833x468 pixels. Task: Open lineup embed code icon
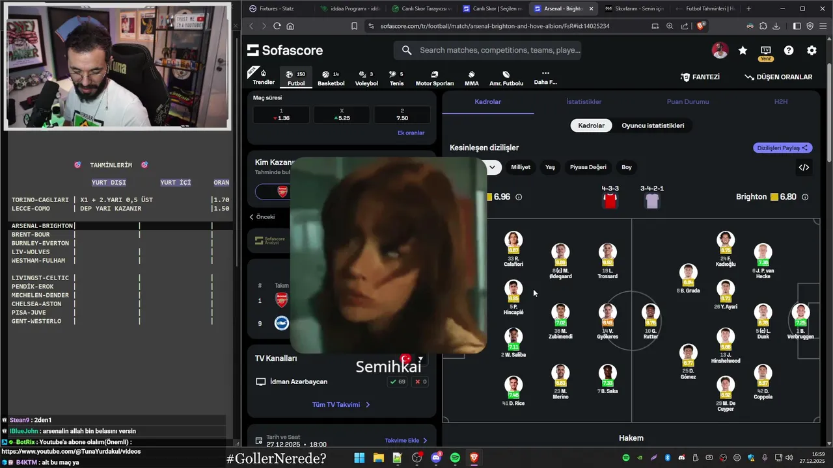[804, 167]
